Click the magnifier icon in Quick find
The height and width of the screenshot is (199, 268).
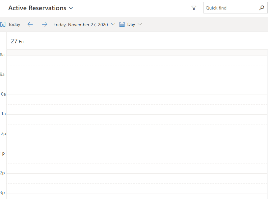pos(262,8)
